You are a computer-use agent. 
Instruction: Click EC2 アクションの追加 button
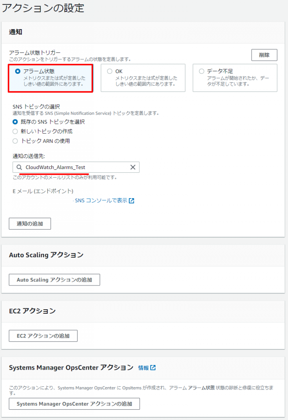[43, 336]
